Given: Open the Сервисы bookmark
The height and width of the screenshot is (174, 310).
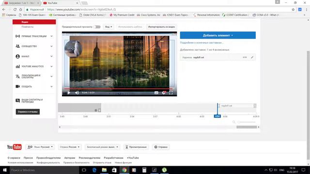Looking at the screenshot, I should 9,15.
